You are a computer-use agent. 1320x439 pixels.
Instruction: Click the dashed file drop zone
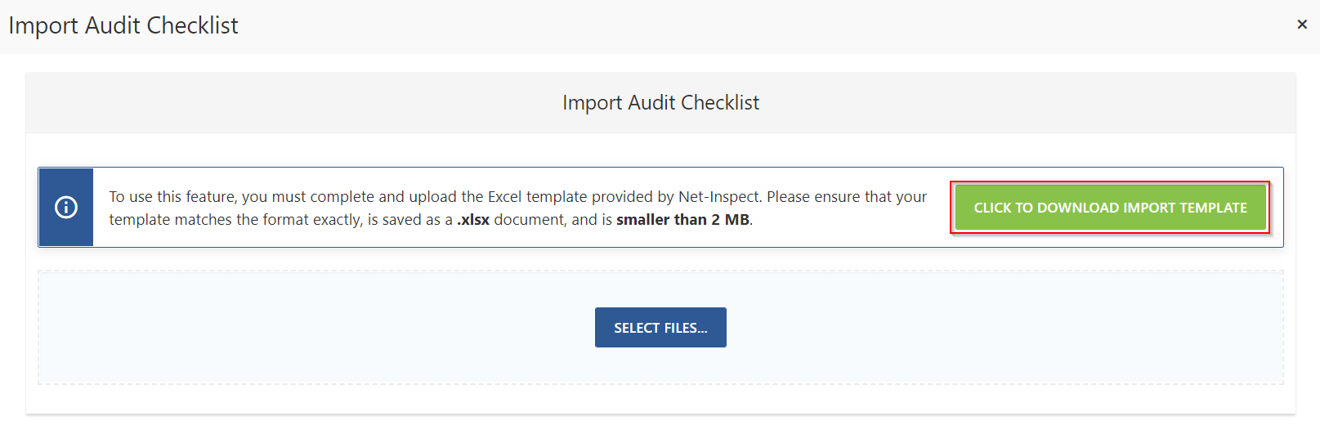[660, 328]
